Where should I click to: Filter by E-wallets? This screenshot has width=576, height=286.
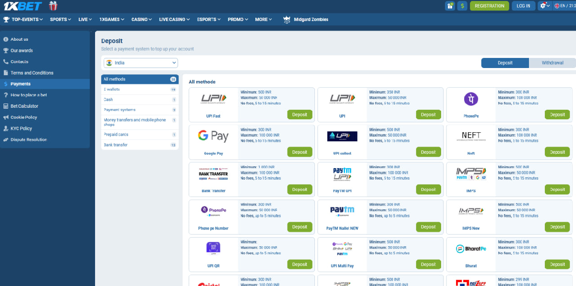pyautogui.click(x=140, y=90)
